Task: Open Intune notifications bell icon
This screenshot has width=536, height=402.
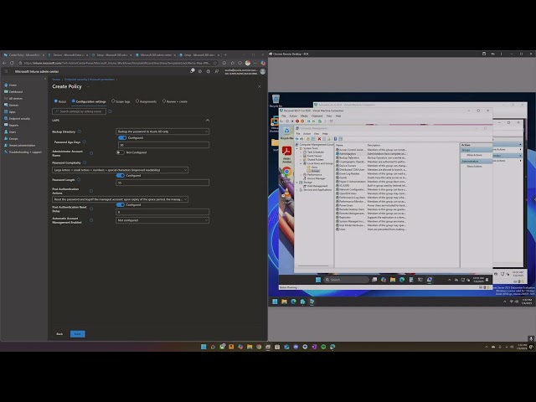Action: 192,71
